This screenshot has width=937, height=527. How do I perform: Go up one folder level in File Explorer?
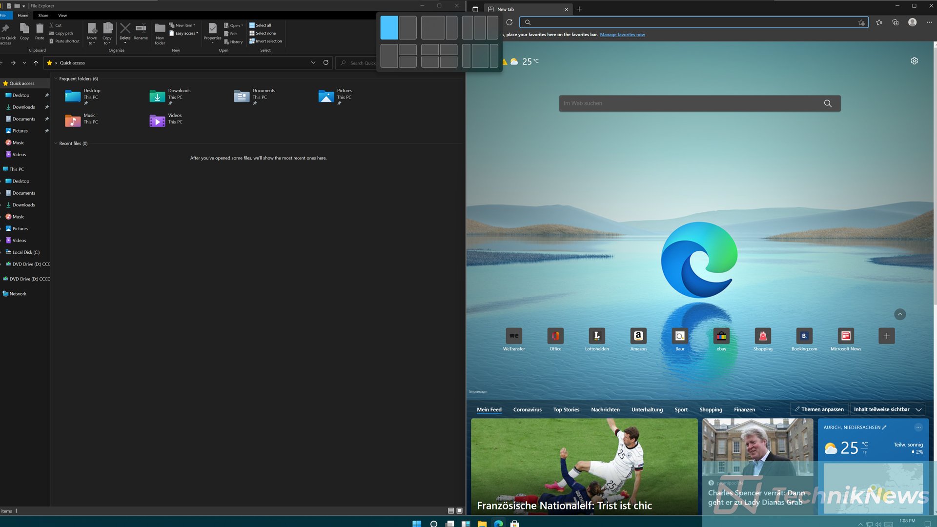pos(36,62)
